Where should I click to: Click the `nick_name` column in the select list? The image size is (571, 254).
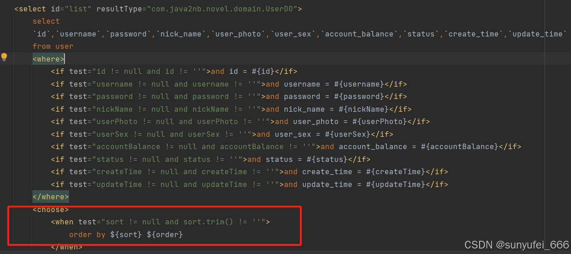coord(181,34)
